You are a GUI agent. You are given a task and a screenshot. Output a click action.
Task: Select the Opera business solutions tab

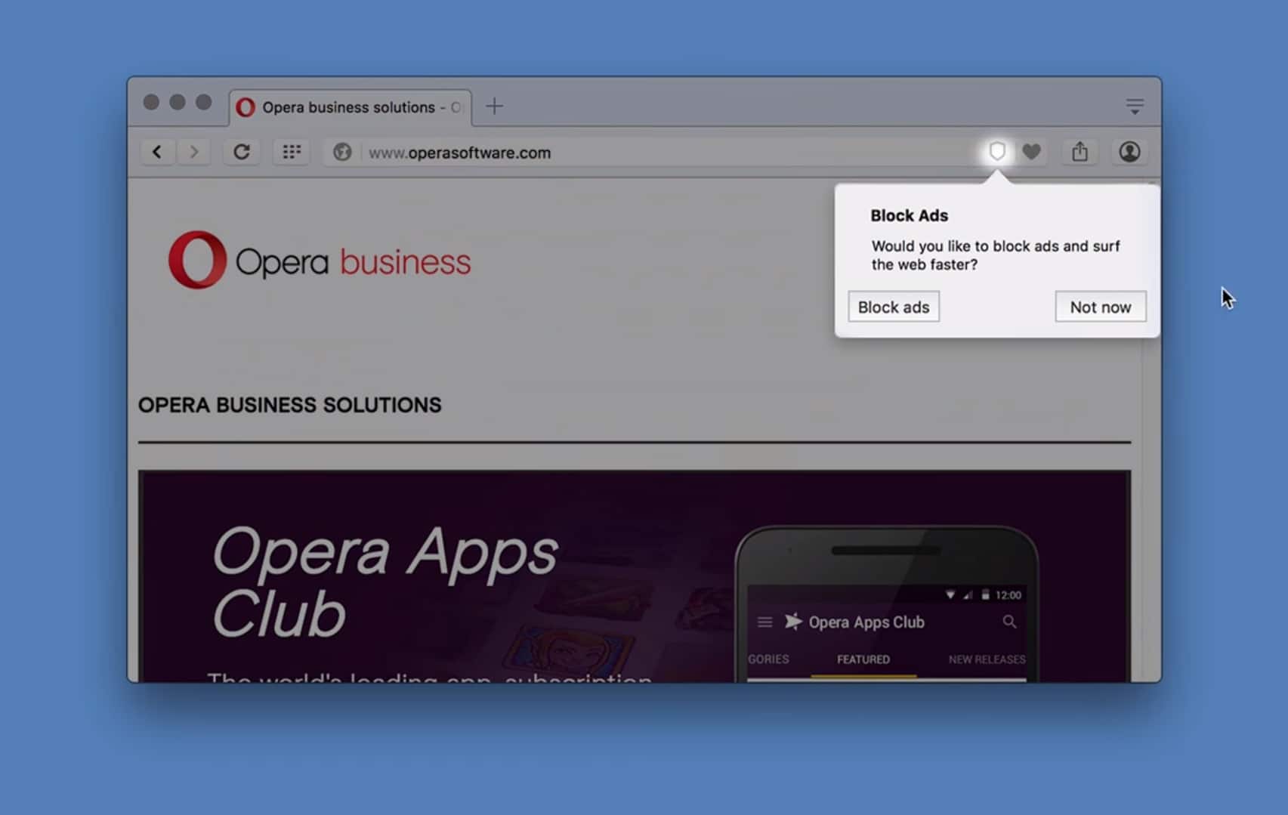351,107
